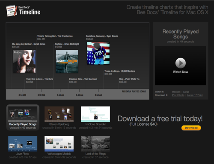
Task: Click the 8:34 AM timeline tick
Action: (x=22, y=95)
